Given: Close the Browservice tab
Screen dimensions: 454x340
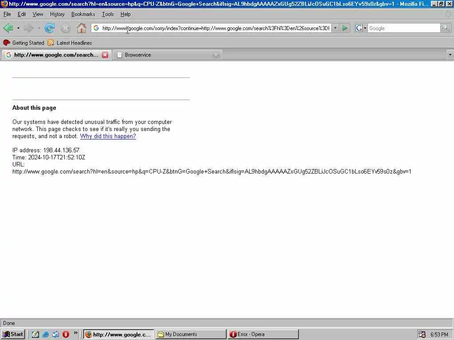Looking at the screenshot, I should click(x=216, y=55).
